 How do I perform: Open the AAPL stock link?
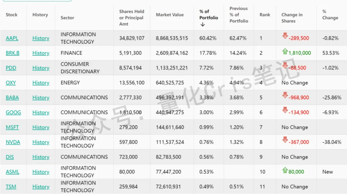click(x=12, y=38)
